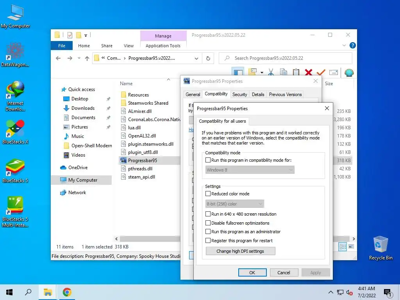Expand the address bar history dropdown
Viewport: 400px width, 300px height.
click(196, 59)
